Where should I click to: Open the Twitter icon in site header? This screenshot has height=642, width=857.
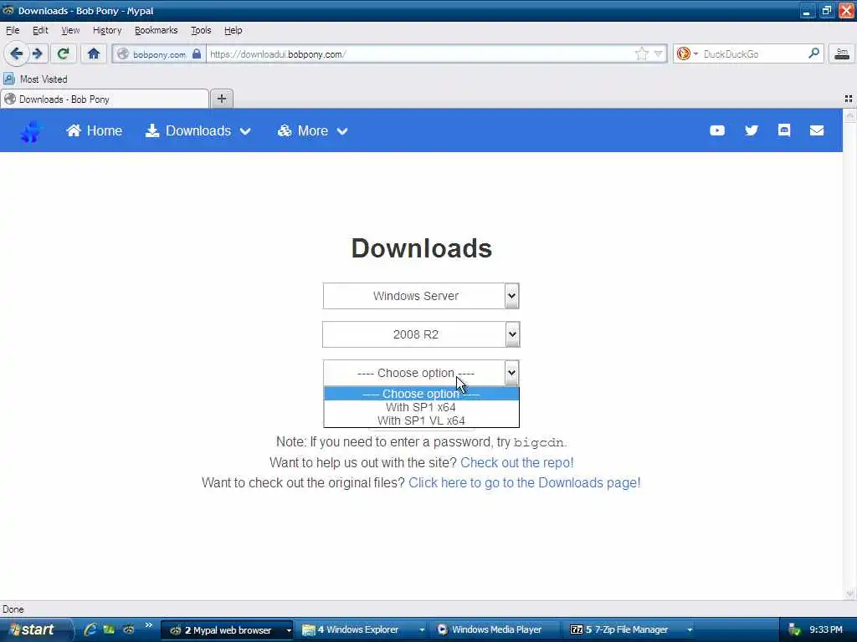(x=752, y=130)
